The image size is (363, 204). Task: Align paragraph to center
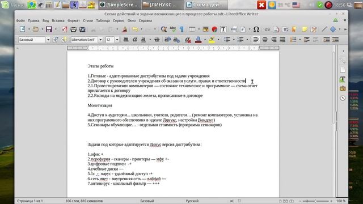pos(265,40)
